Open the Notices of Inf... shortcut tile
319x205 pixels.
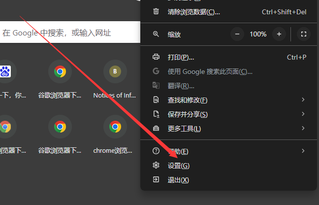pos(115,79)
